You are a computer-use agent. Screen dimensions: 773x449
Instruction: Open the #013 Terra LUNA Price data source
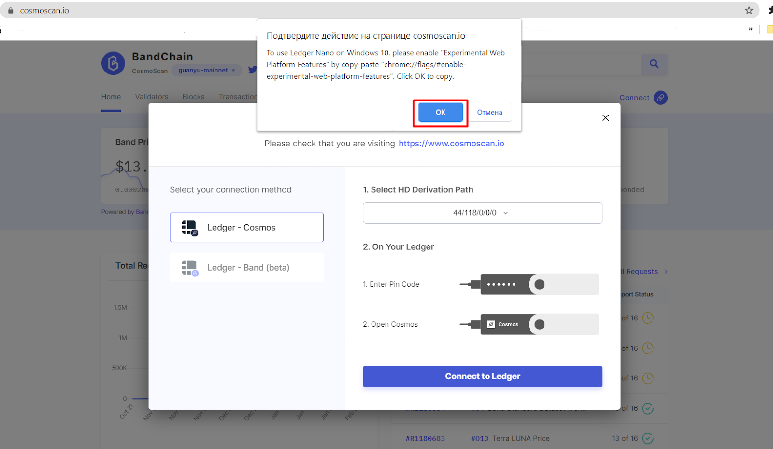point(510,439)
